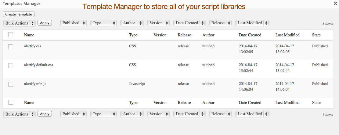Open the top Type filter dropdown

[x=104, y=23]
